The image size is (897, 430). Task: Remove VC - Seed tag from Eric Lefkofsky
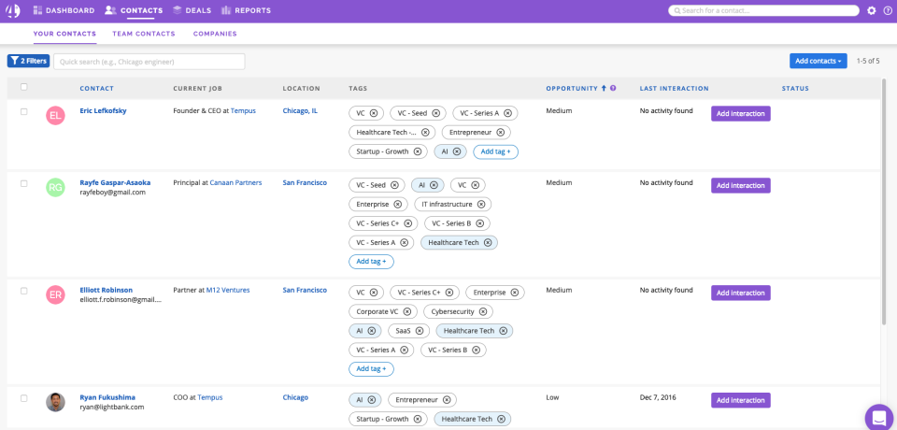click(x=435, y=113)
